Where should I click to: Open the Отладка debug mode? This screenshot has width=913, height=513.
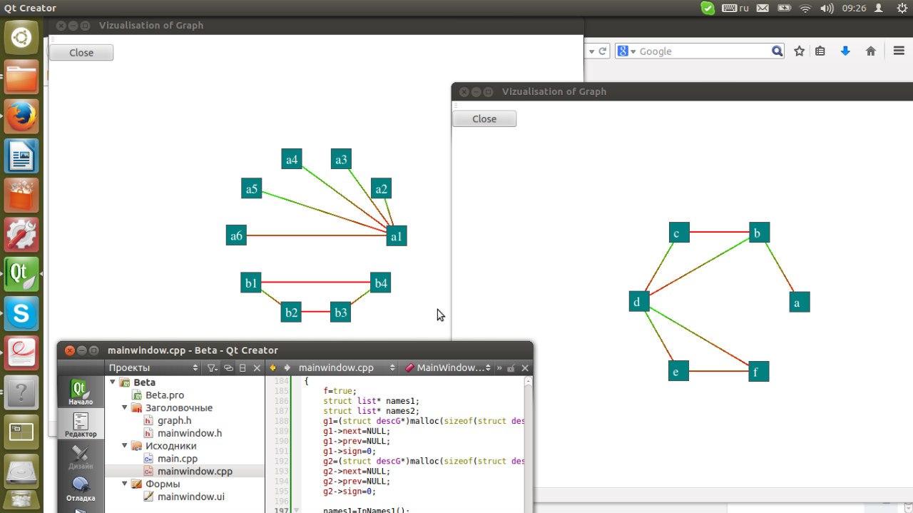pyautogui.click(x=81, y=489)
